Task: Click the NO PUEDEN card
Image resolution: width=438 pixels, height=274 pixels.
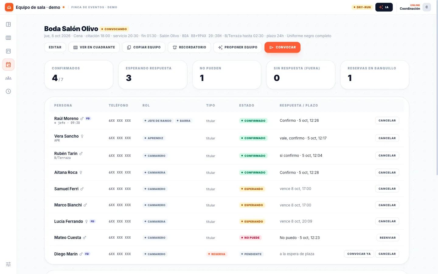Action: click(x=227, y=75)
